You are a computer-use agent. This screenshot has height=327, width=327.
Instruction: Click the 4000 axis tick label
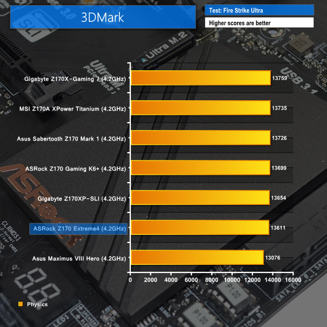coord(171,280)
